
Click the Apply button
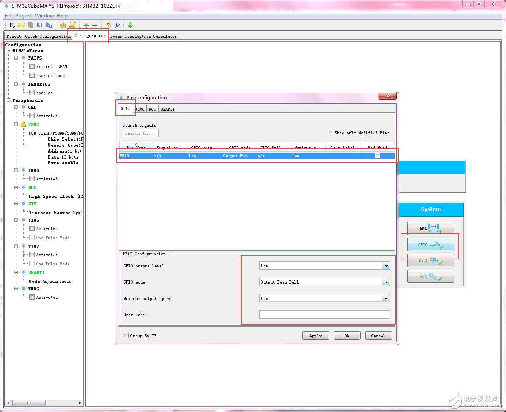tap(316, 336)
